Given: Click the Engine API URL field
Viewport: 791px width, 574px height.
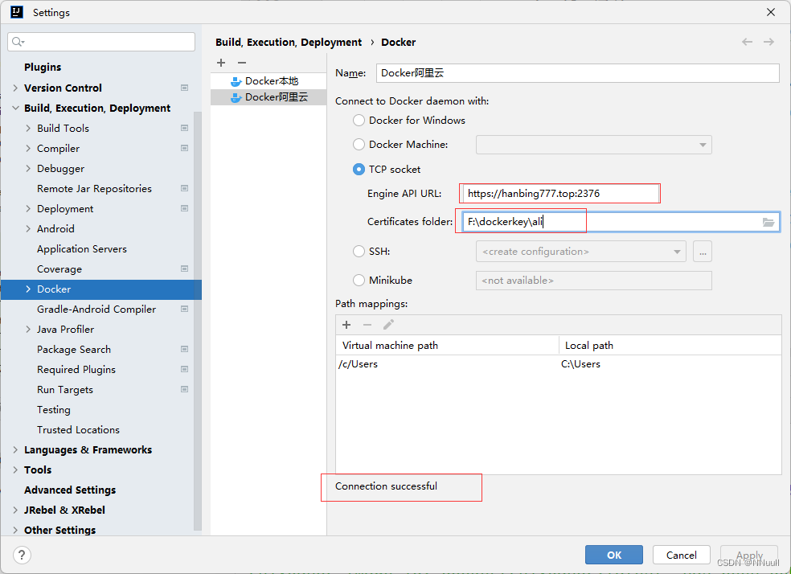Looking at the screenshot, I should [x=561, y=193].
